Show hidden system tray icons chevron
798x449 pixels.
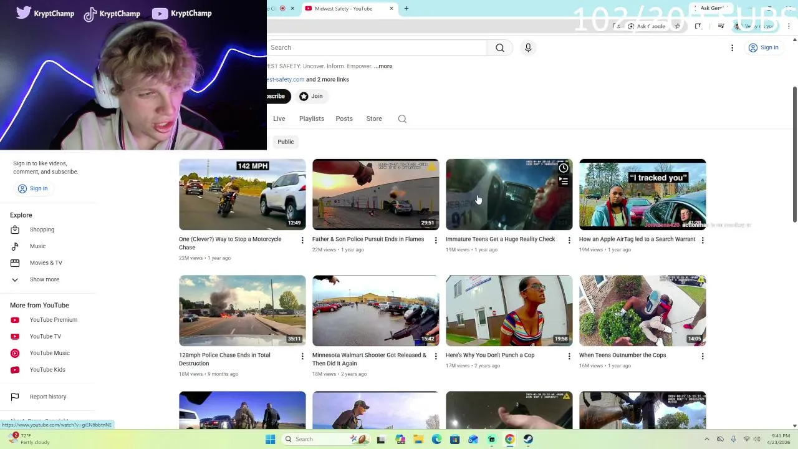pyautogui.click(x=706, y=439)
